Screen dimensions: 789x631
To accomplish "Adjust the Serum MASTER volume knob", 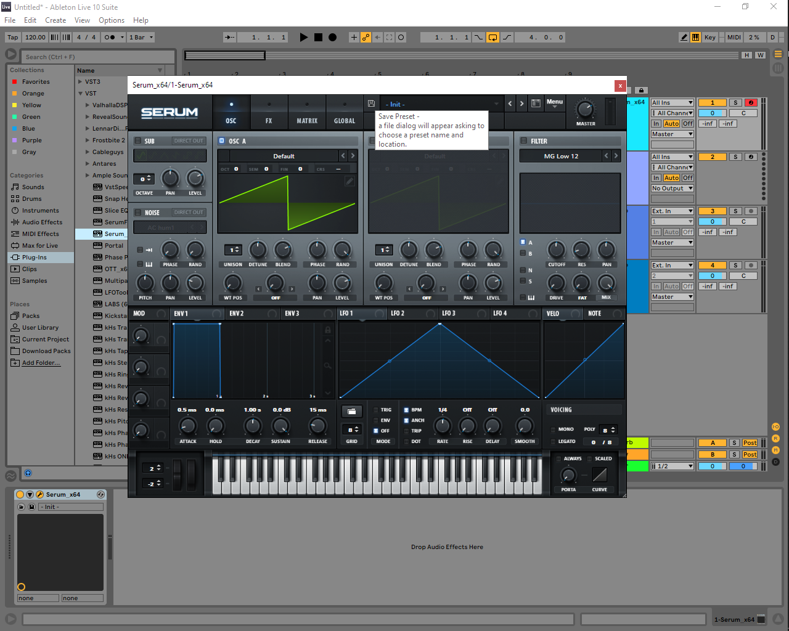I will coord(585,110).
